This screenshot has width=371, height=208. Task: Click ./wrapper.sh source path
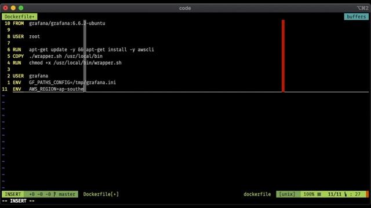click(45, 57)
